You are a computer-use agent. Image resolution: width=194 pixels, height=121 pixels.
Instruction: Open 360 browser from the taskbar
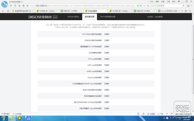(12, 118)
